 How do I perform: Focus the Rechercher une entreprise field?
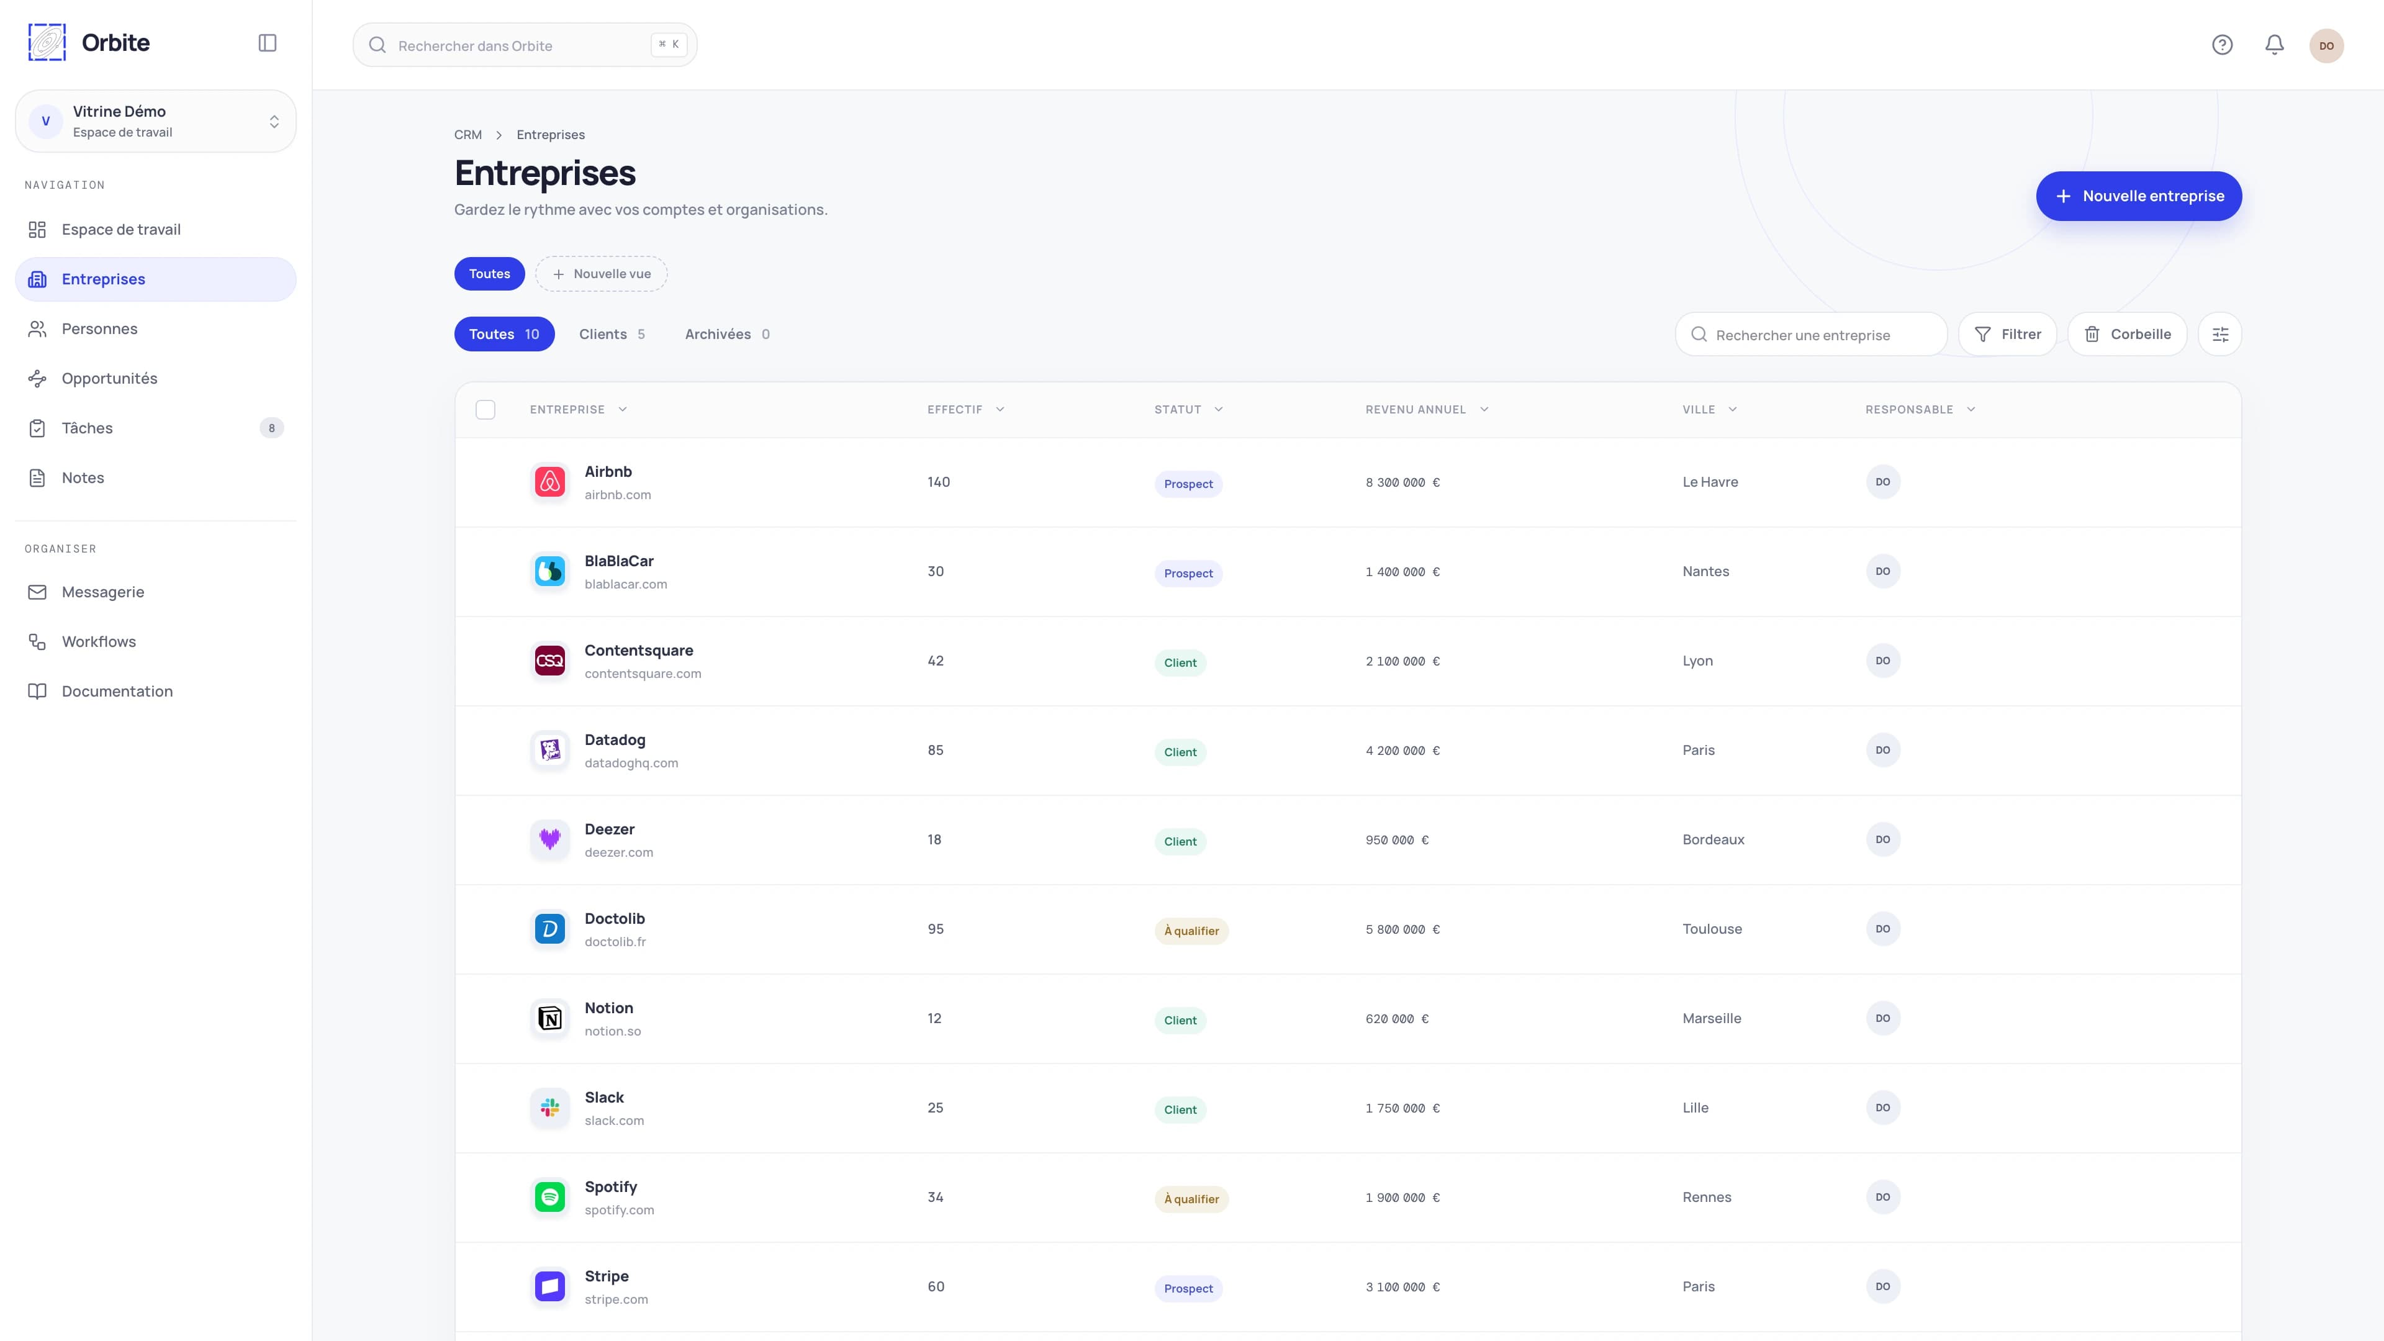(x=1810, y=334)
